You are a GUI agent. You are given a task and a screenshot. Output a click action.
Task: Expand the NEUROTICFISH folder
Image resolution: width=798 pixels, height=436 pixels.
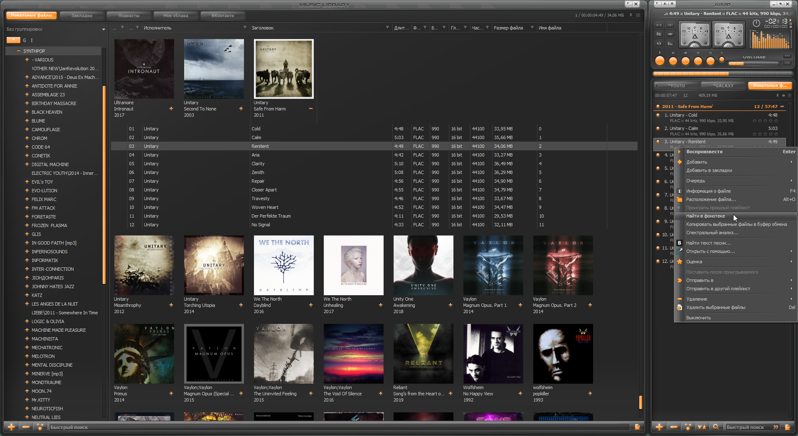click(x=27, y=409)
